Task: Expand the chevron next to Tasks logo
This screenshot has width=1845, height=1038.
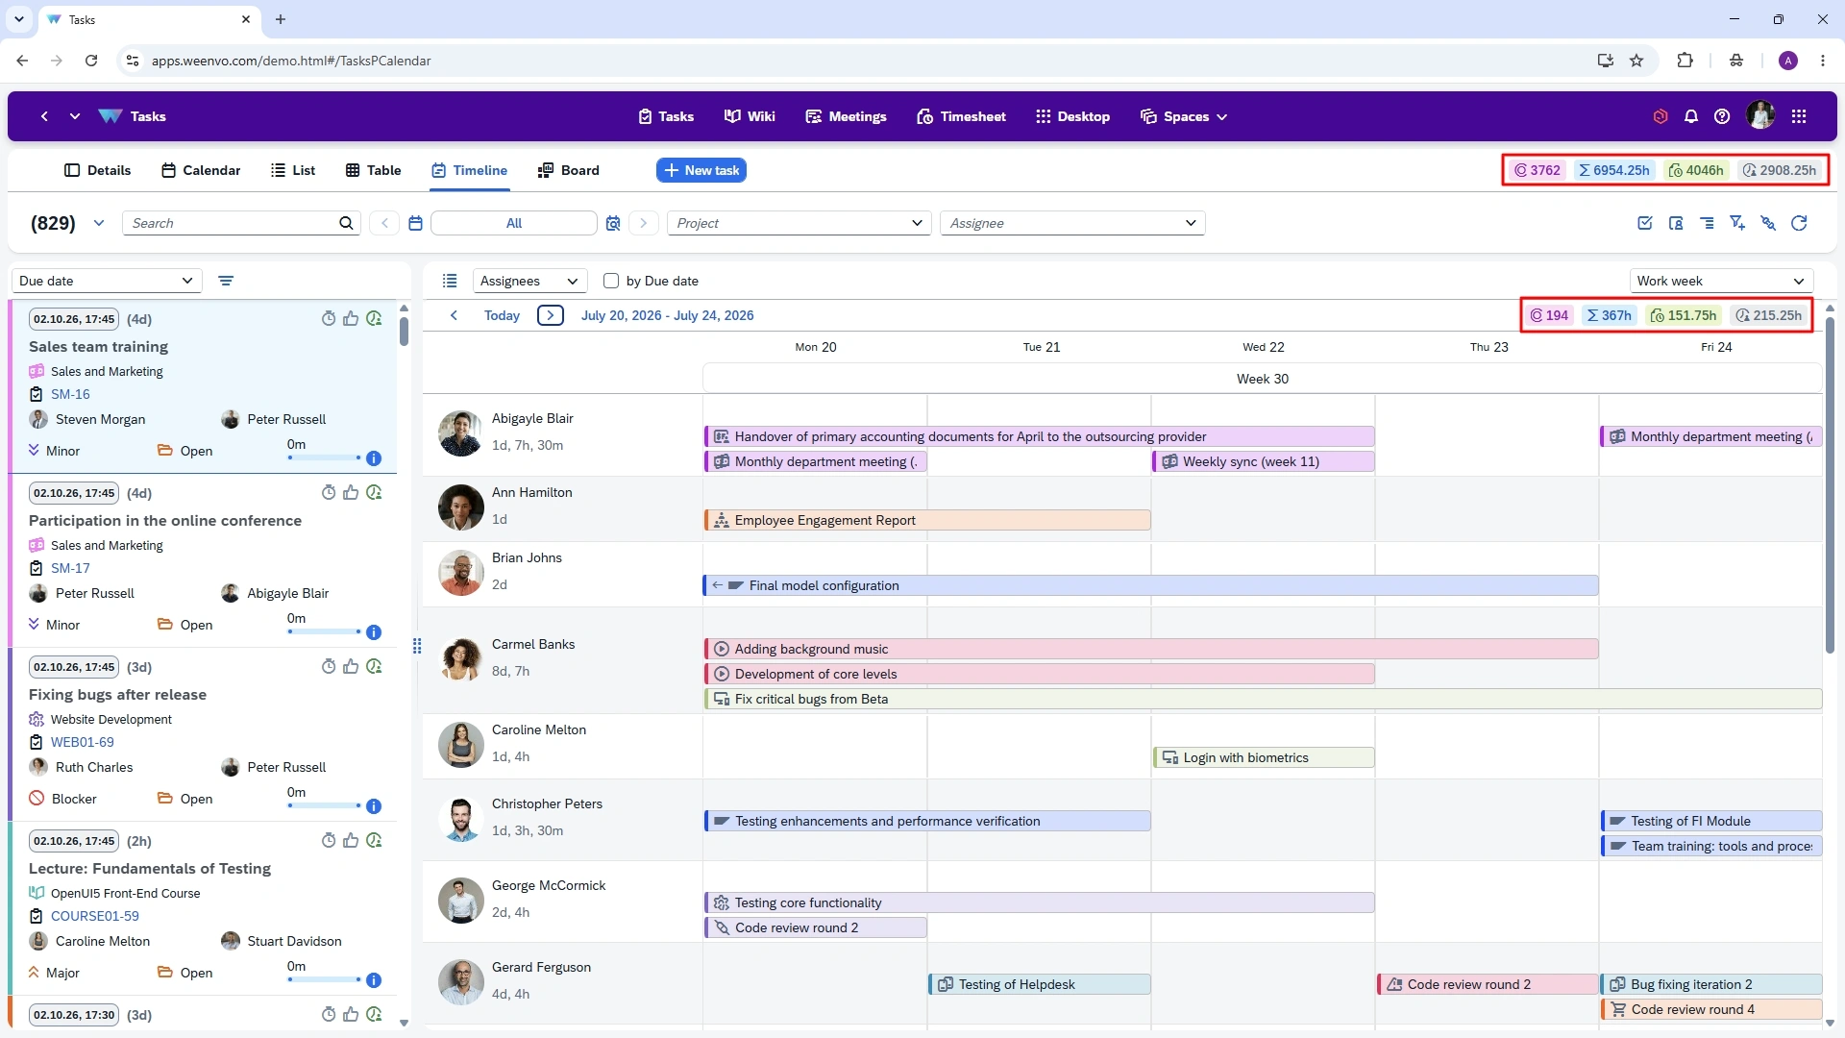Action: point(75,116)
